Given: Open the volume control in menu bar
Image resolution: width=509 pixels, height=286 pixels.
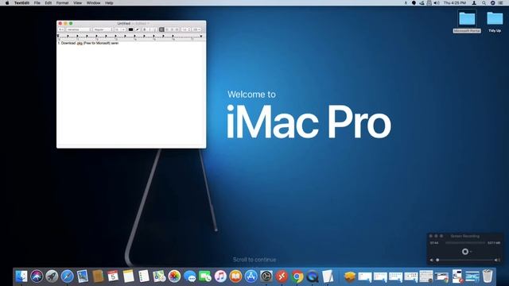Looking at the screenshot, I should [437, 3].
